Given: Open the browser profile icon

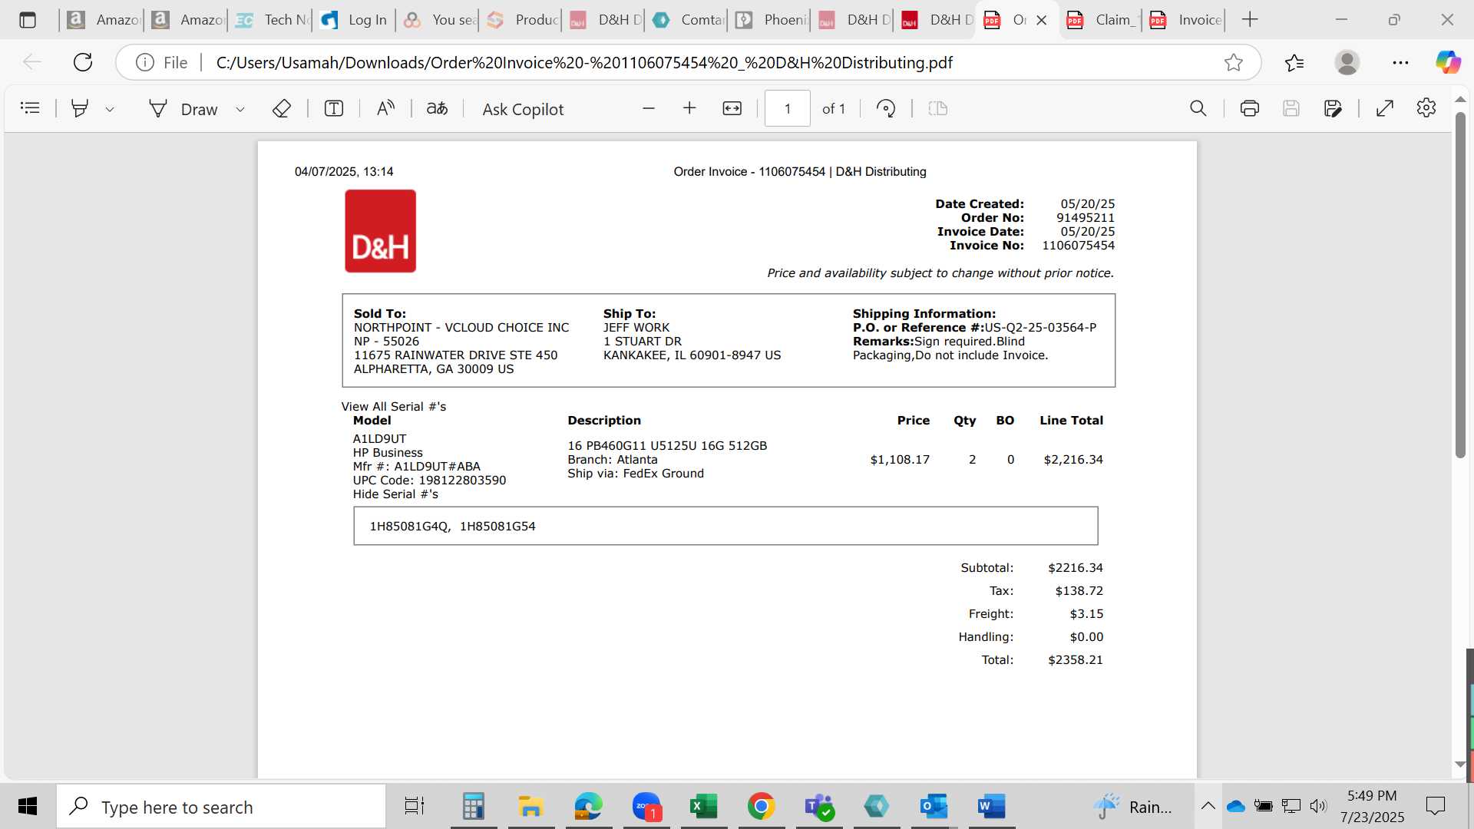Looking at the screenshot, I should 1347,62.
